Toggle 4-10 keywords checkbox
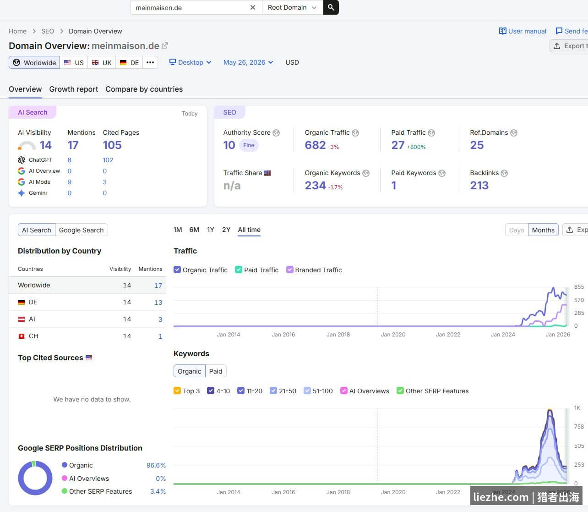This screenshot has height=512, width=588. point(211,391)
